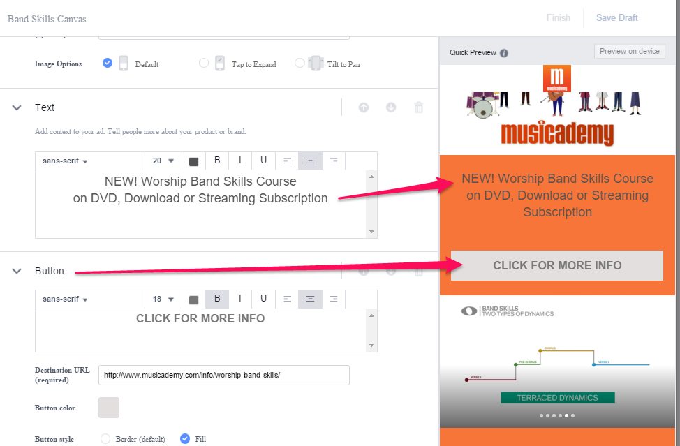Move Text component up
This screenshot has width=680, height=446.
point(364,107)
